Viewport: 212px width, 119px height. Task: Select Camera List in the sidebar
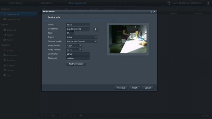click(x=18, y=15)
